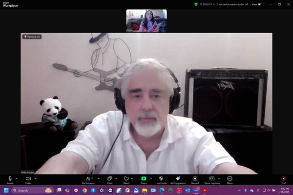Open the More options menu
This screenshot has height=195, width=293.
230,179
